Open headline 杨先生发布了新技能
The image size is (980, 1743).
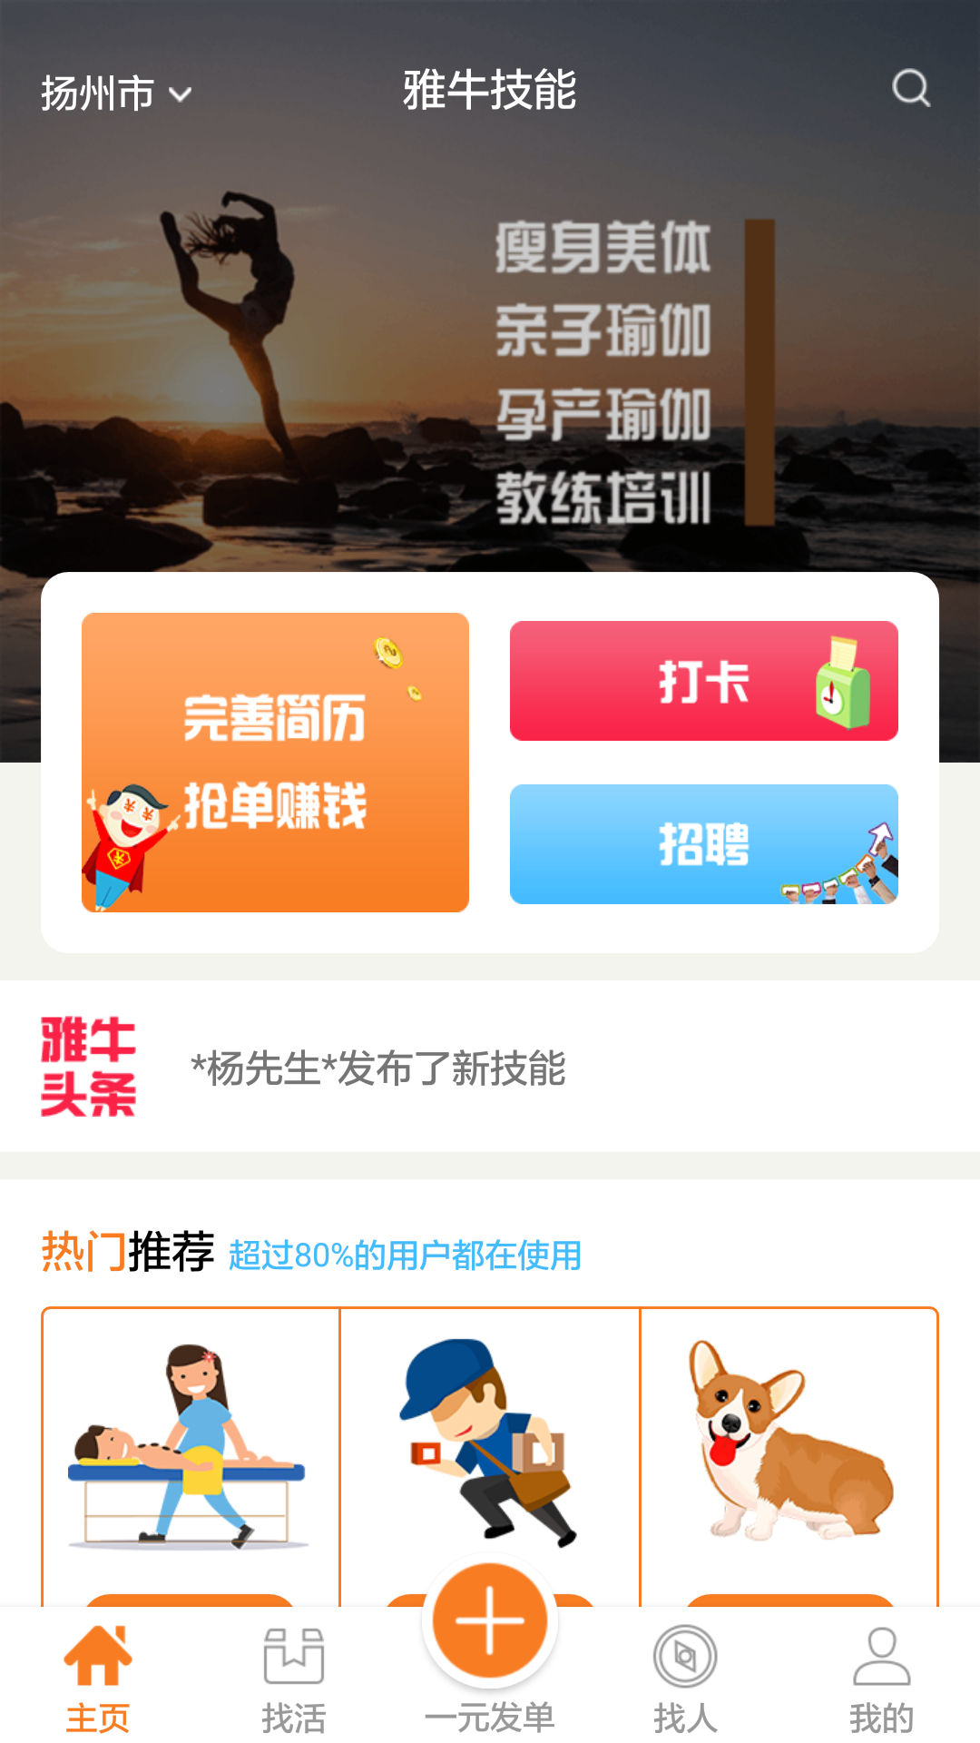click(x=378, y=1068)
